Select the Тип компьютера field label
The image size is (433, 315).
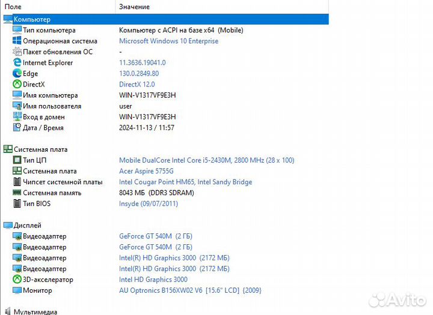49,30
